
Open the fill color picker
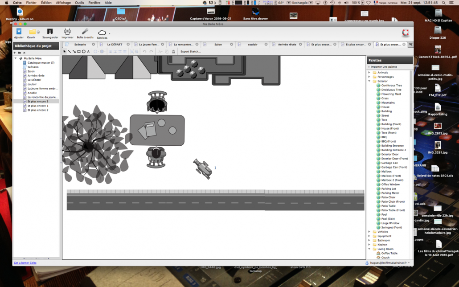(x=102, y=52)
